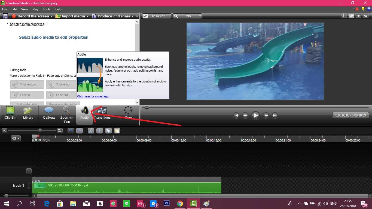Open the Tools menu
The height and width of the screenshot is (209, 372).
(x=47, y=9)
